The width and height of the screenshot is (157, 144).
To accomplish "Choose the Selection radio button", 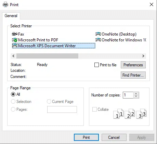I will tap(13, 102).
